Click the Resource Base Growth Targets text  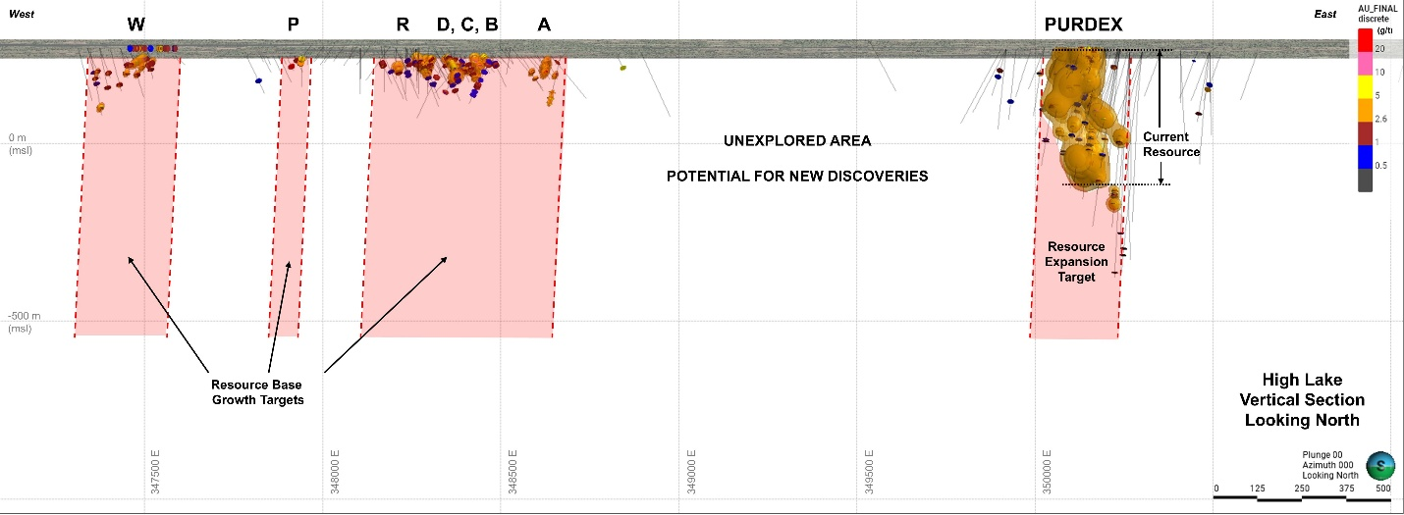[x=258, y=392]
